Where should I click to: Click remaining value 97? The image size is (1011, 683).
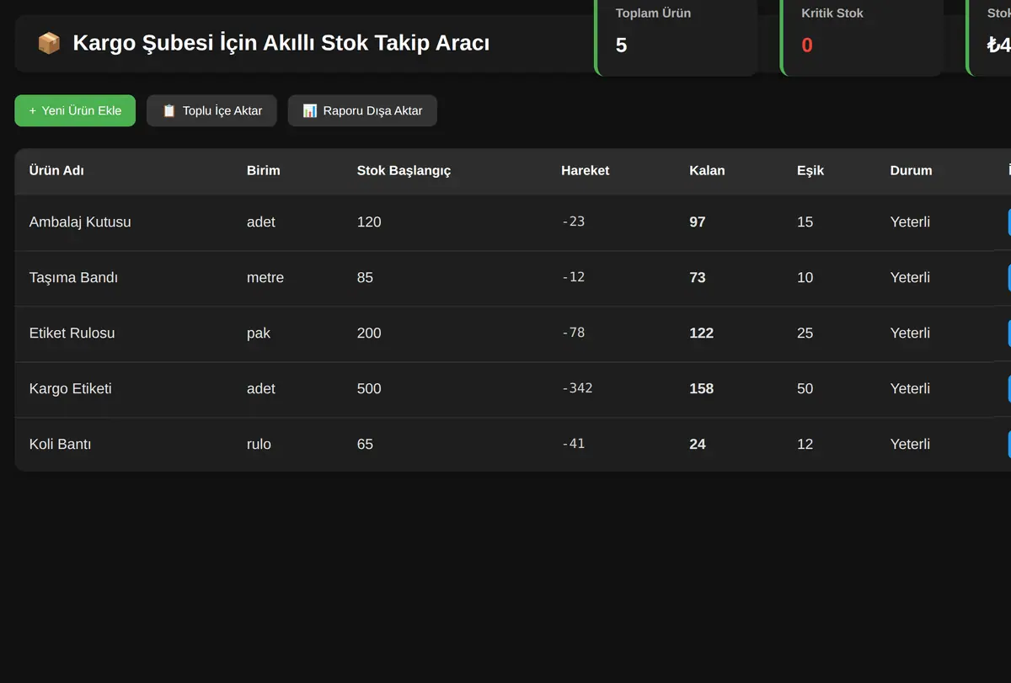pos(698,222)
